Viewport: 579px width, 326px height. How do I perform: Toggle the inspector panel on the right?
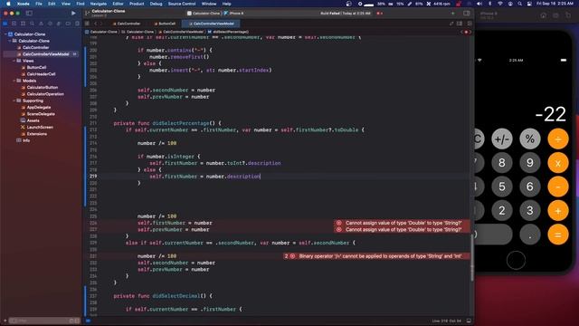(x=467, y=13)
